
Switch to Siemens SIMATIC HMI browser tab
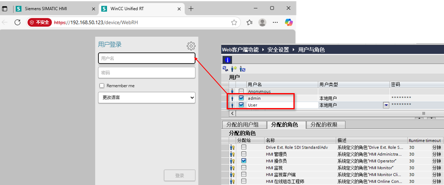click(56, 9)
